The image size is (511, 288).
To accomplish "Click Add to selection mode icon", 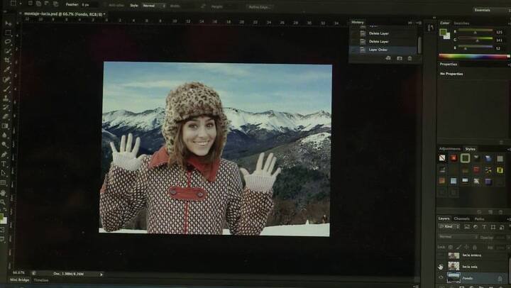I will tap(38, 4).
